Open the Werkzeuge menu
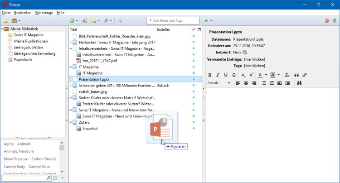This screenshot has height=183, width=340. 44,12
